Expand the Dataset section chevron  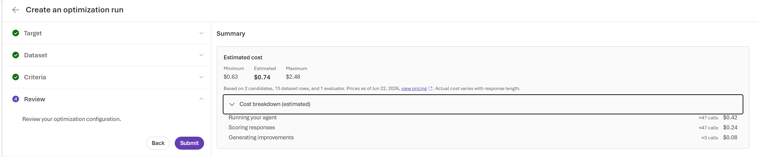coord(201,55)
